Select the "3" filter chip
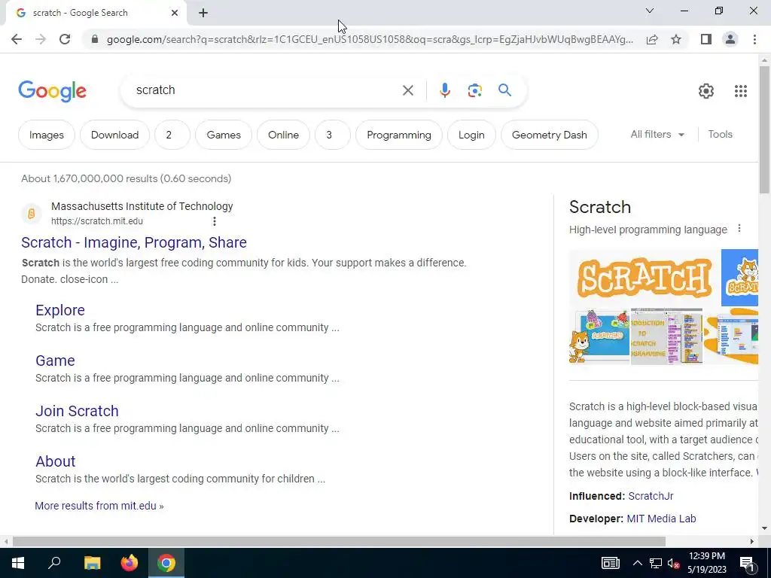The height and width of the screenshot is (578, 771). tap(333, 135)
